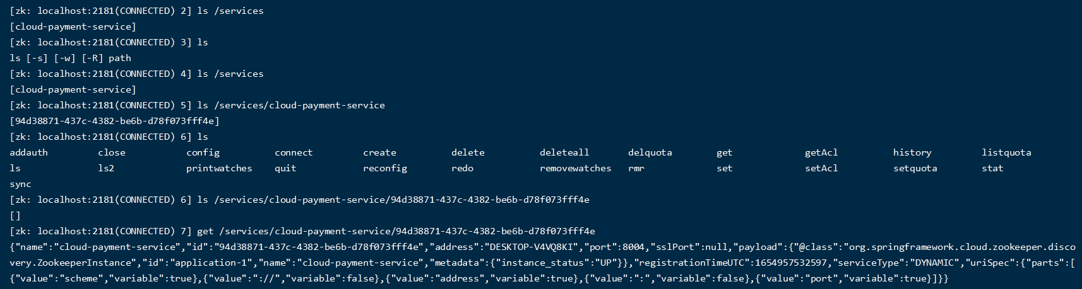Click the setquota command text
1082x289 pixels.
[x=915, y=168]
